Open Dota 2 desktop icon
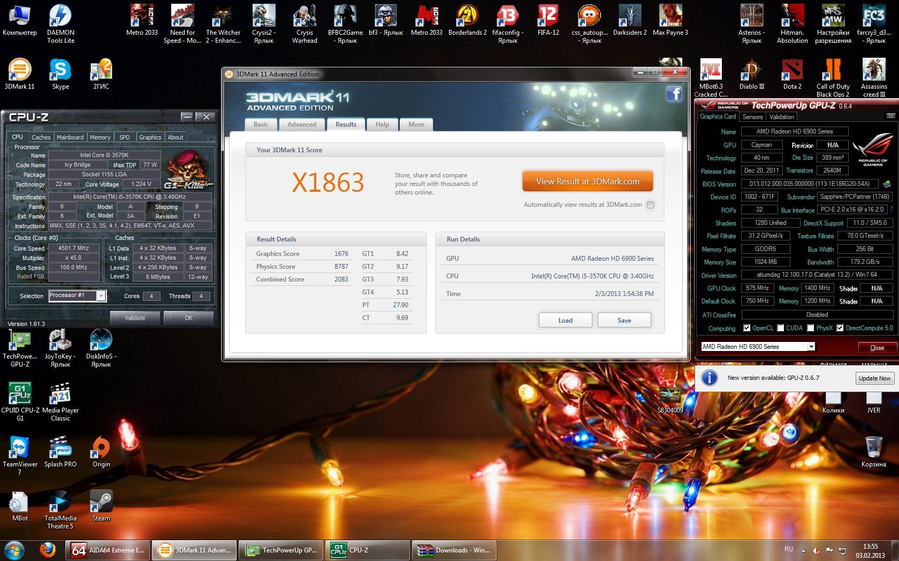Image resolution: width=899 pixels, height=561 pixels. pos(792,74)
